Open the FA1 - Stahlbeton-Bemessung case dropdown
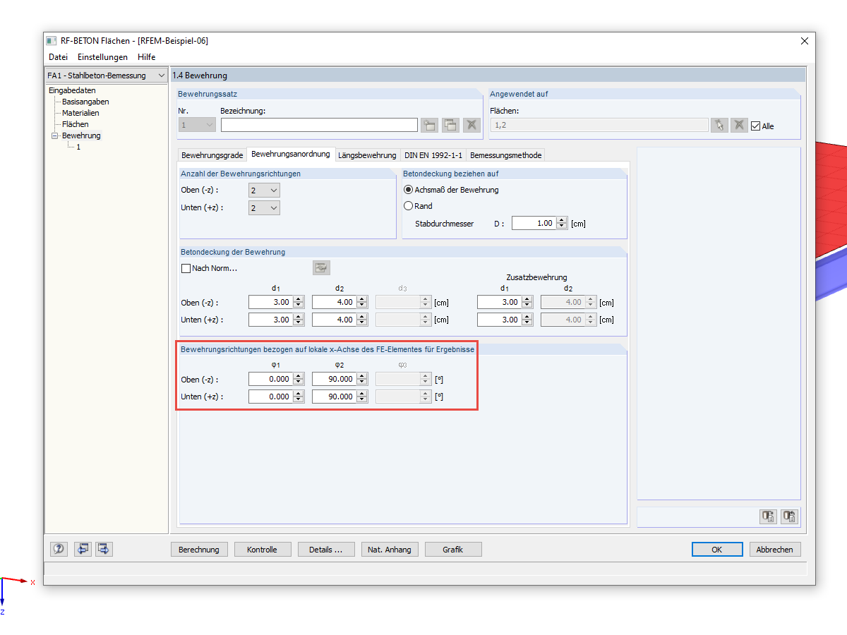This screenshot has height=635, width=847. pos(107,75)
